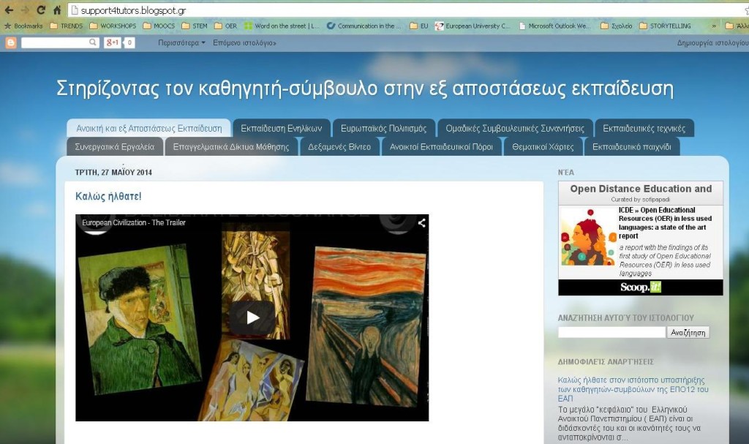This screenshot has width=749, height=444.
Task: Open the Επαγγελματικά Δίκτυα Μάθησης tab
Action: coord(231,147)
